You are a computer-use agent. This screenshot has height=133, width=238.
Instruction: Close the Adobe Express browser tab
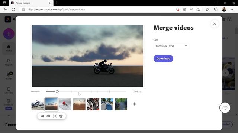pos(50,3)
